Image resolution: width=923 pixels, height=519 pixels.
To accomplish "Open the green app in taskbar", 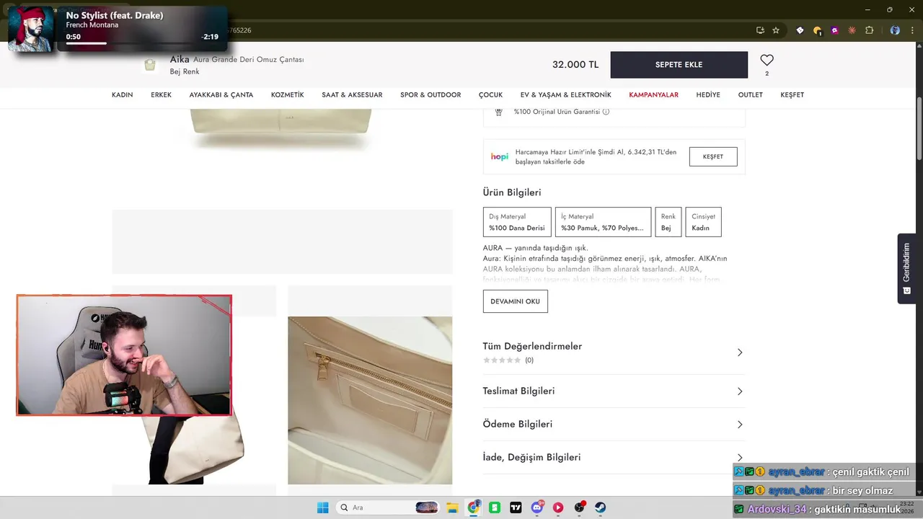I will 495,507.
